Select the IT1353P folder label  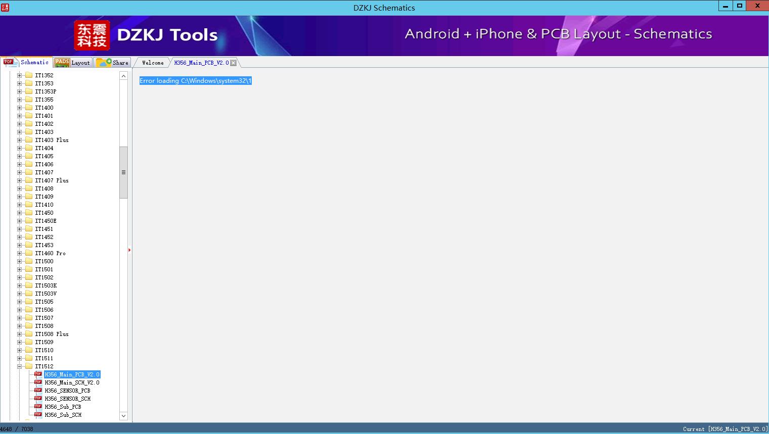46,91
